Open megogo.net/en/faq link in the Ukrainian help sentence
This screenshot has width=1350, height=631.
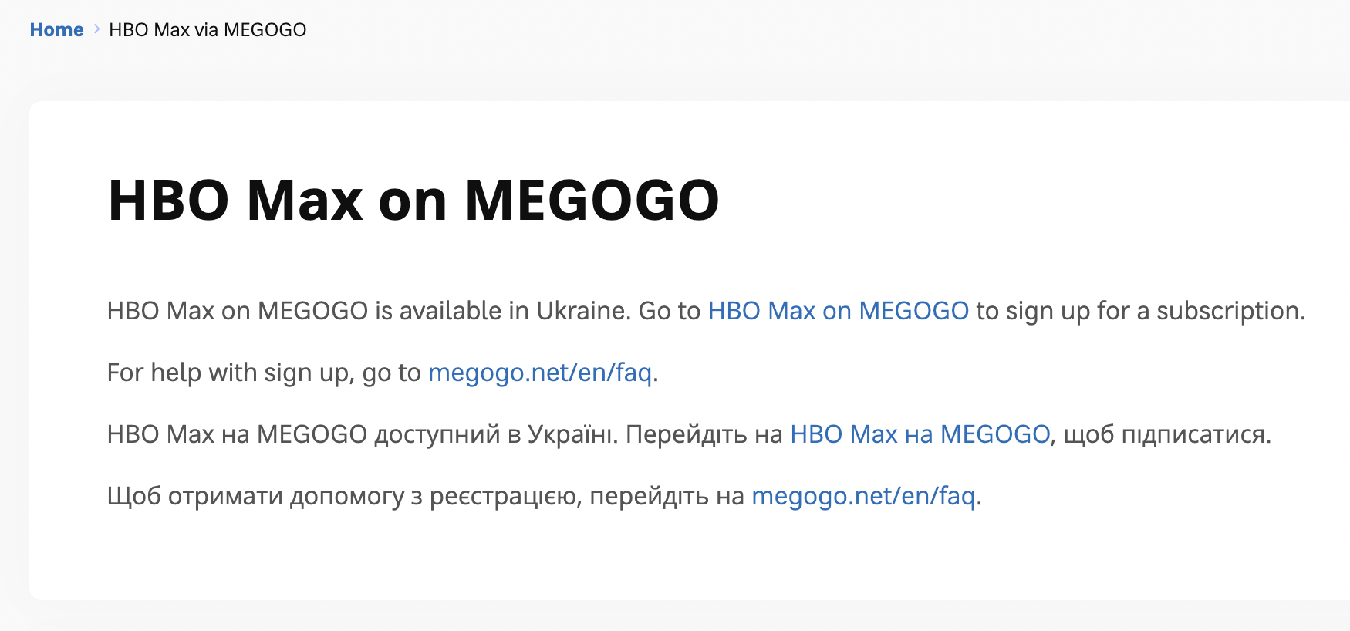tap(863, 496)
